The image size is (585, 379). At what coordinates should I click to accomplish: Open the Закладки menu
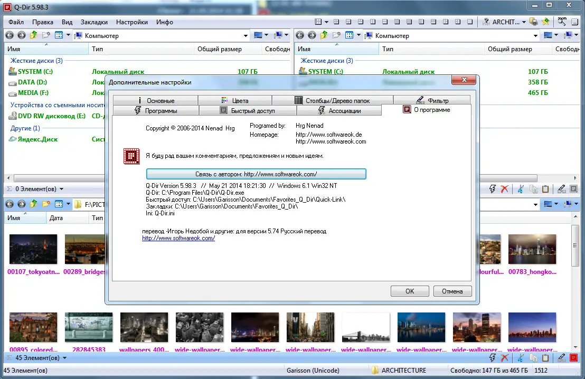[94, 22]
